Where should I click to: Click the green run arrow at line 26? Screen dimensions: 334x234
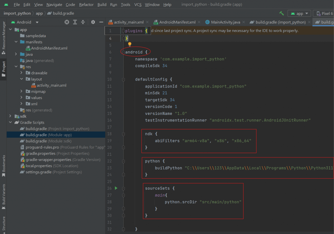(x=116, y=188)
